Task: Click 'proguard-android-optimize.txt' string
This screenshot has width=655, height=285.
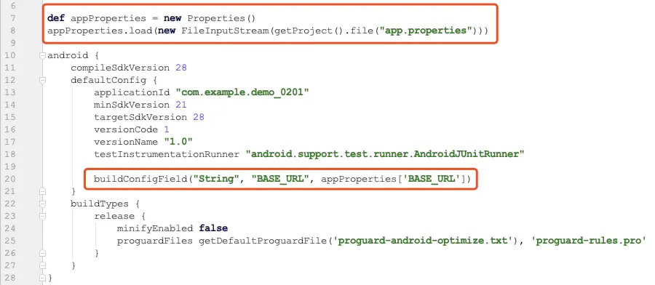Action: (422, 241)
